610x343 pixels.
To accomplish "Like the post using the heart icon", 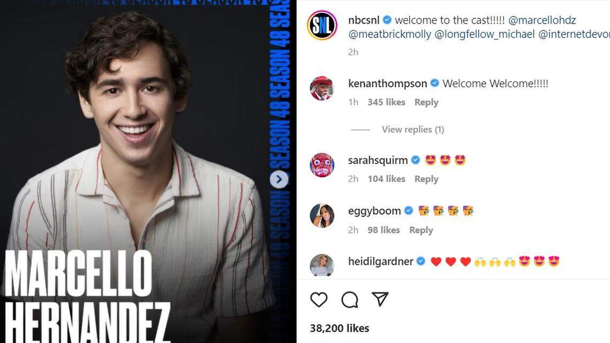I will pyautogui.click(x=319, y=300).
